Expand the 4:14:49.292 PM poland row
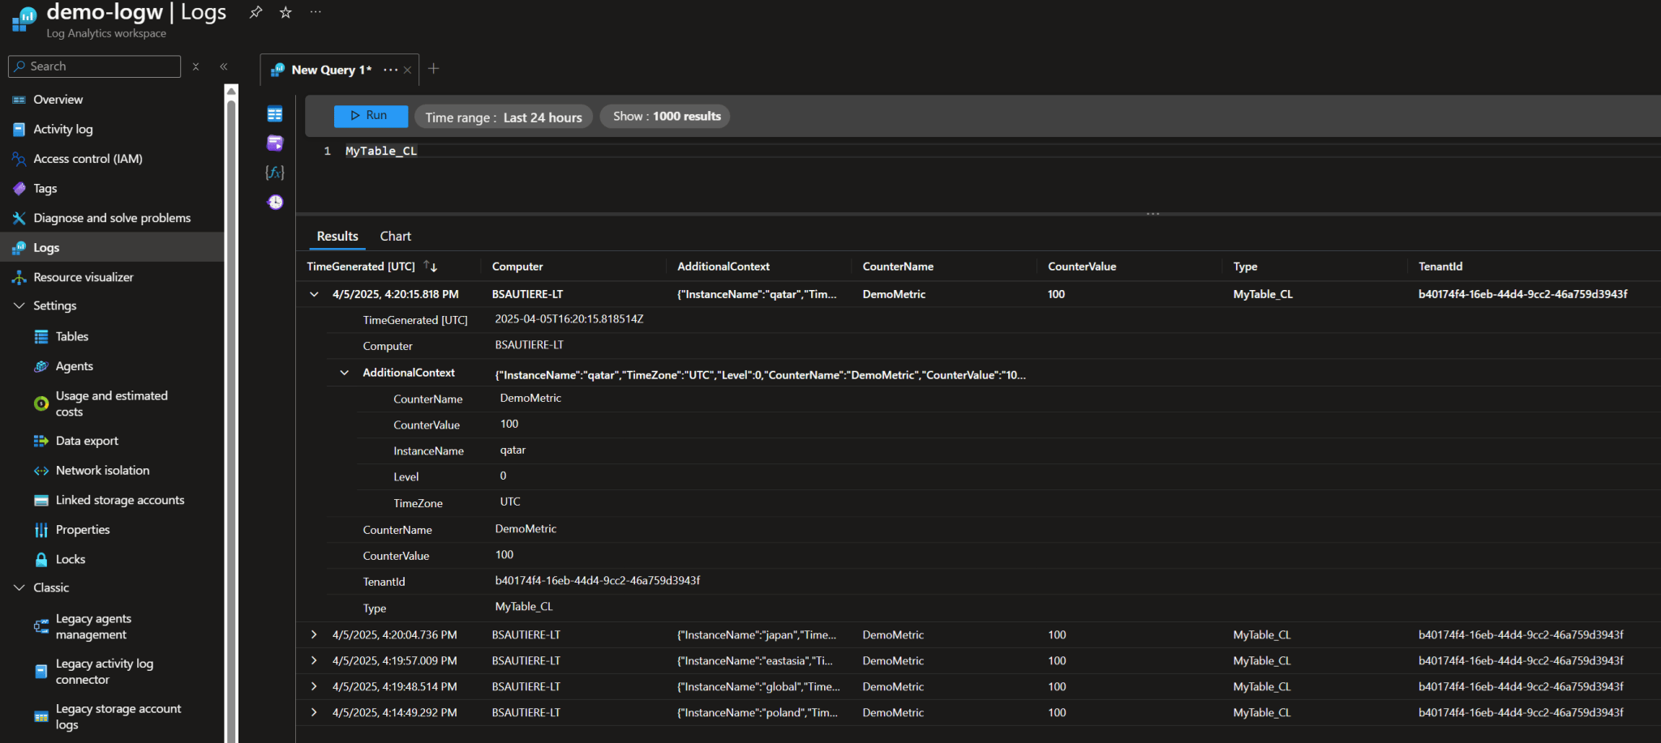The height and width of the screenshot is (743, 1661). pos(314,712)
